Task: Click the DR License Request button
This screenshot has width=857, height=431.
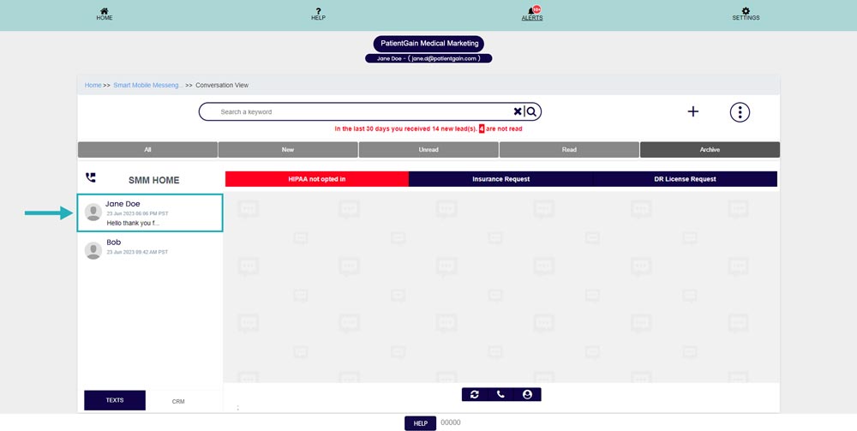Action: [x=685, y=179]
